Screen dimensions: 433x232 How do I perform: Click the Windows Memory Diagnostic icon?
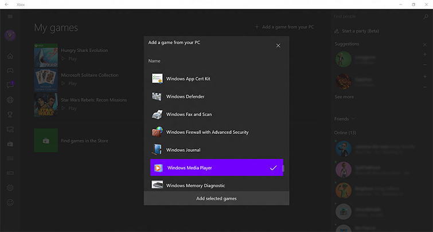[x=157, y=185]
